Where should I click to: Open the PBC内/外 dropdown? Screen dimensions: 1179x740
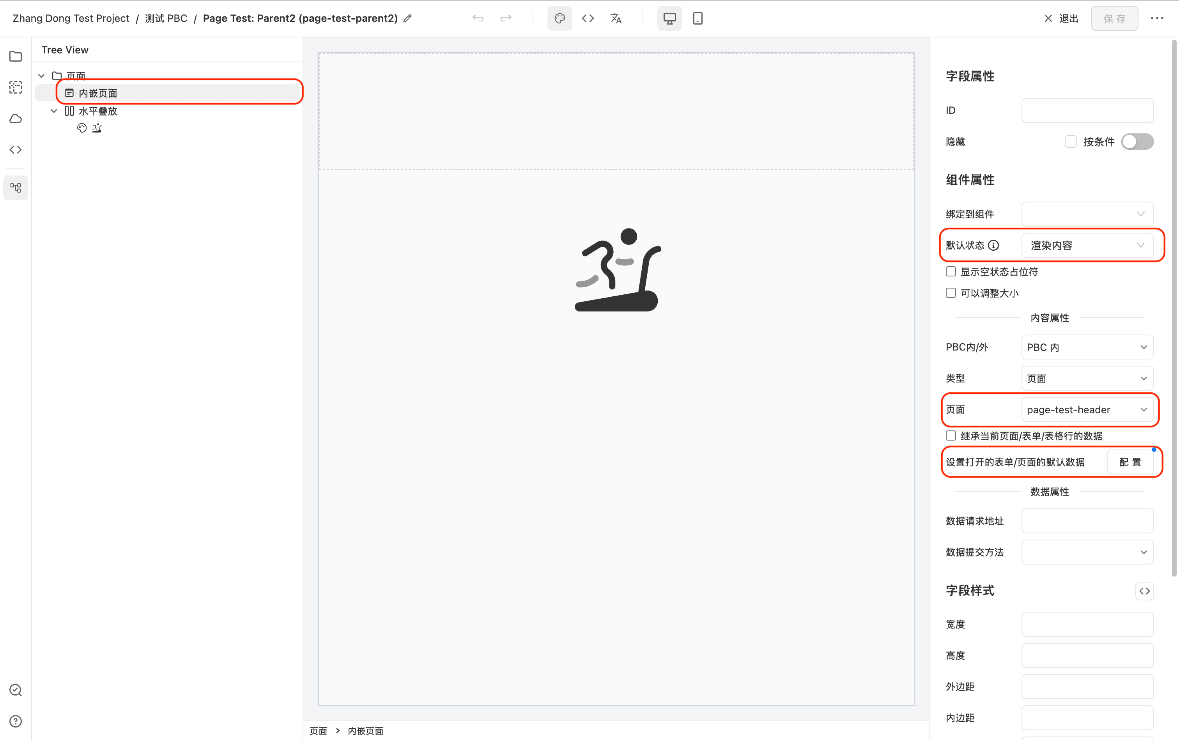click(x=1087, y=347)
